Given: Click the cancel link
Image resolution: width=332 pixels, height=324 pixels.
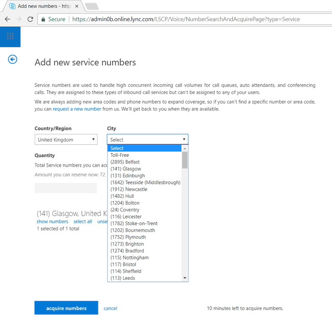Looking at the screenshot, I should (x=110, y=308).
